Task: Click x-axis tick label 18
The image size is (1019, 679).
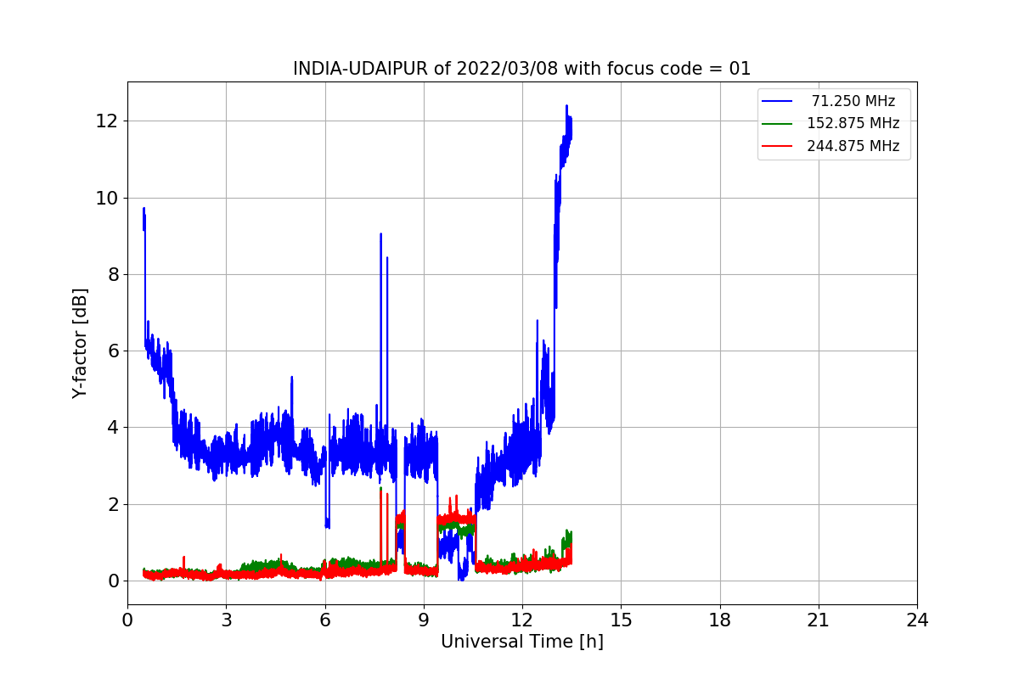Action: tap(719, 620)
